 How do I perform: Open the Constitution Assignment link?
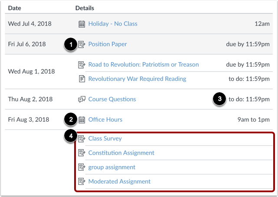point(121,153)
